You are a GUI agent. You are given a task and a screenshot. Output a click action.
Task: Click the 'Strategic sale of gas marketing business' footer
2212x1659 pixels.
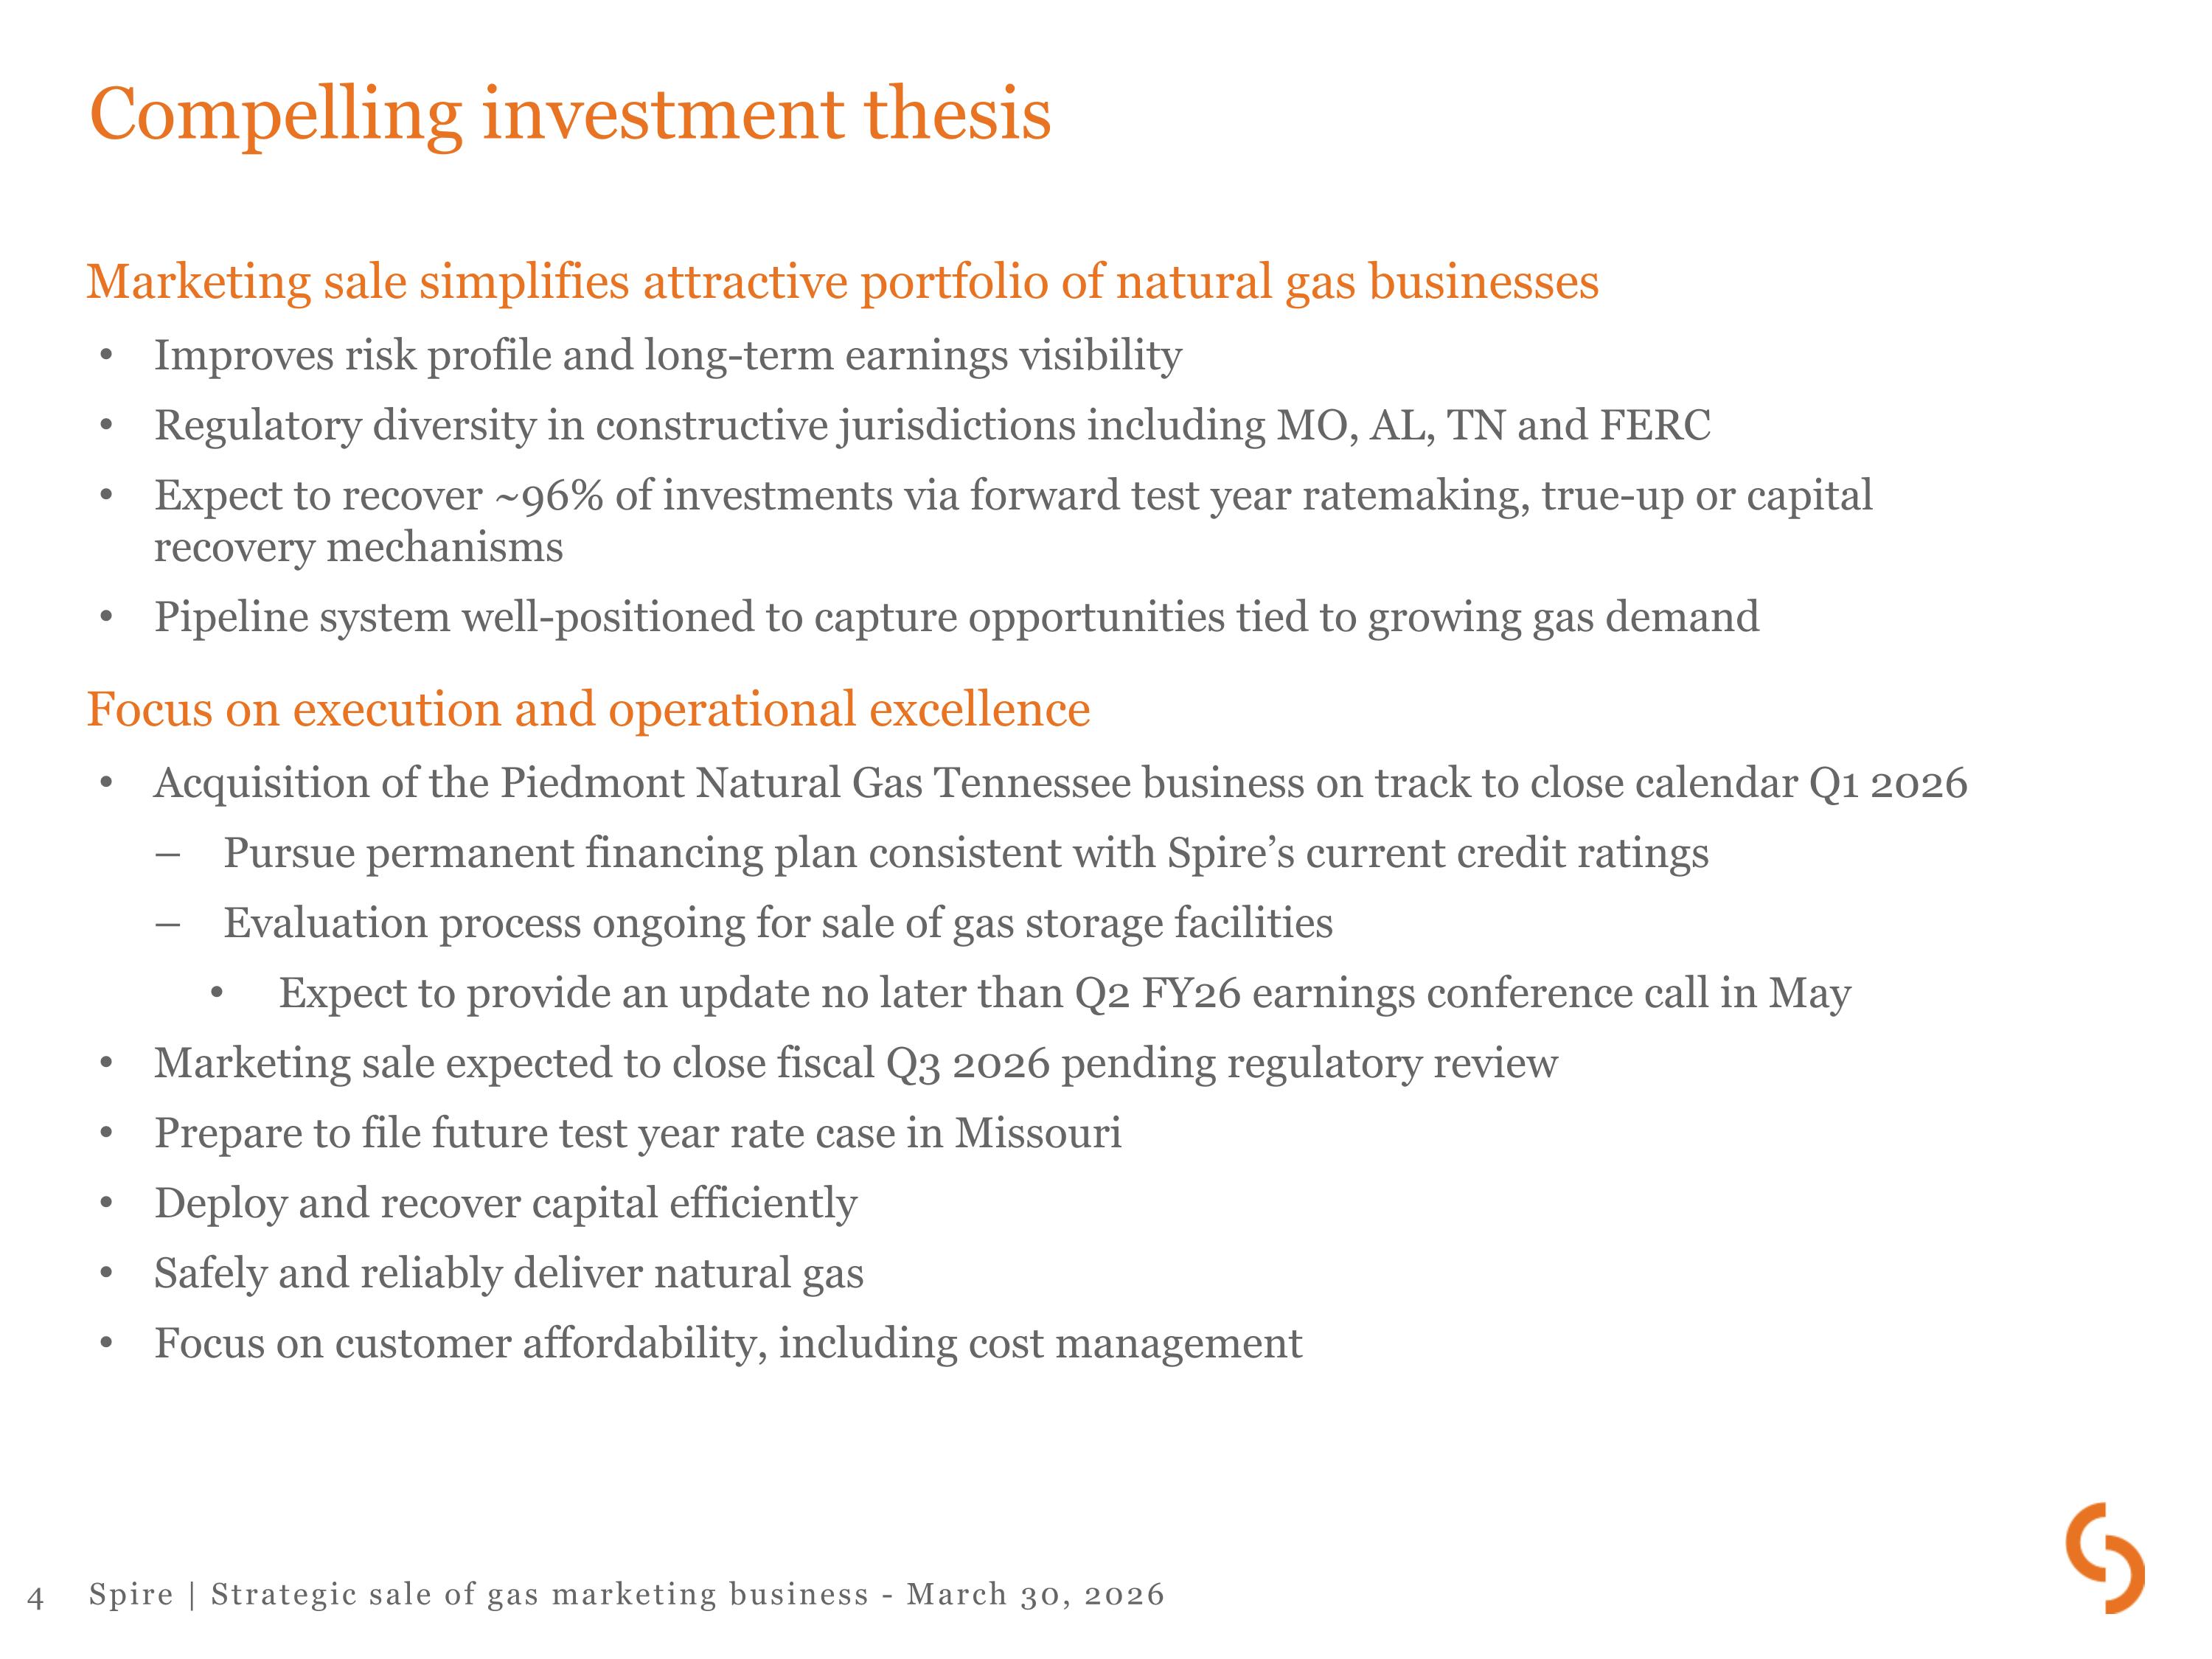click(540, 1594)
